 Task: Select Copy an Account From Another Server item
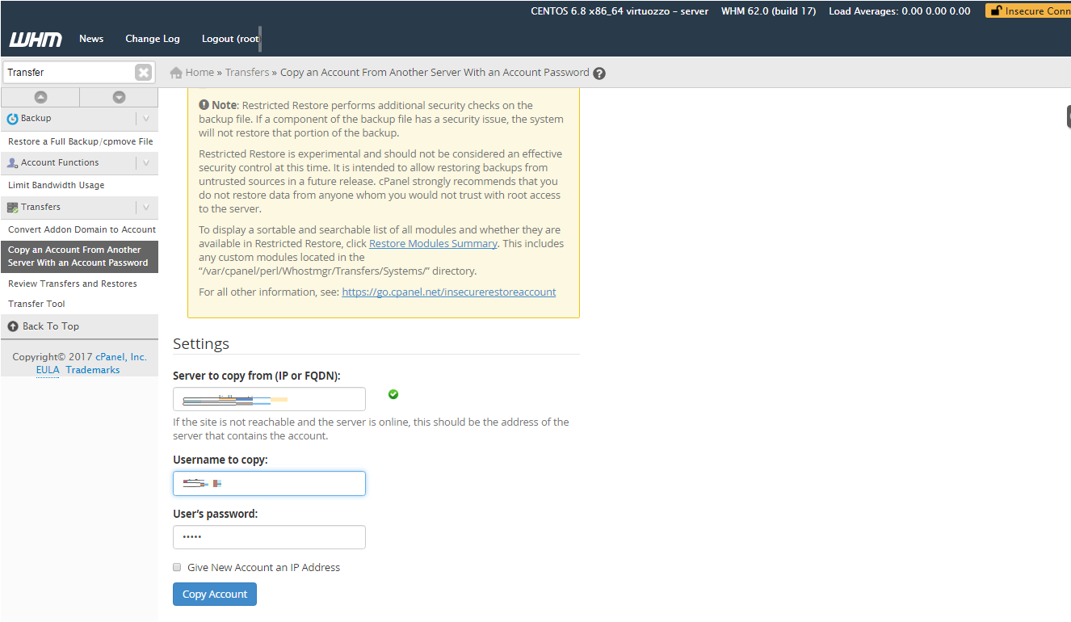(x=79, y=256)
